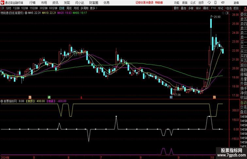This screenshot has height=159, width=247.
Task: Select the 周线 weekly period
Action: tap(69, 8)
